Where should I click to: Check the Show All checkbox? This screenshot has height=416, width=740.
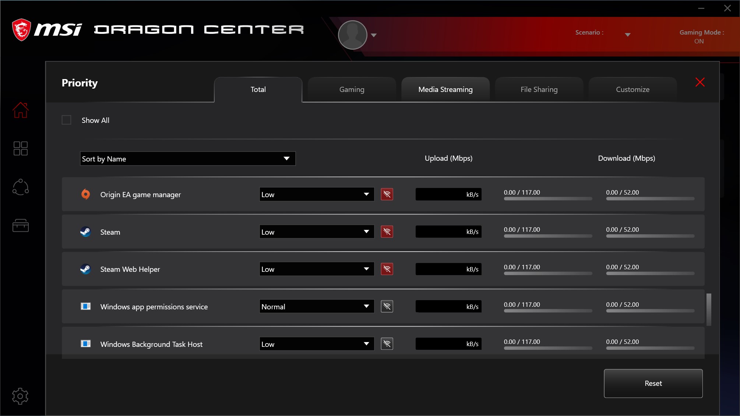(x=66, y=120)
